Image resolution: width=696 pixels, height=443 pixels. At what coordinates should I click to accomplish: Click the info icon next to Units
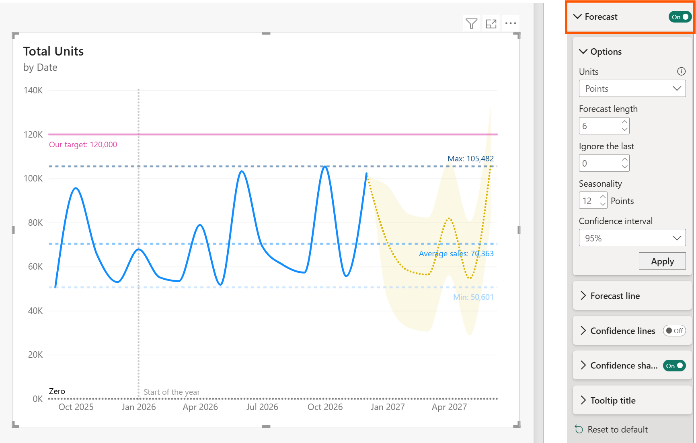point(681,71)
